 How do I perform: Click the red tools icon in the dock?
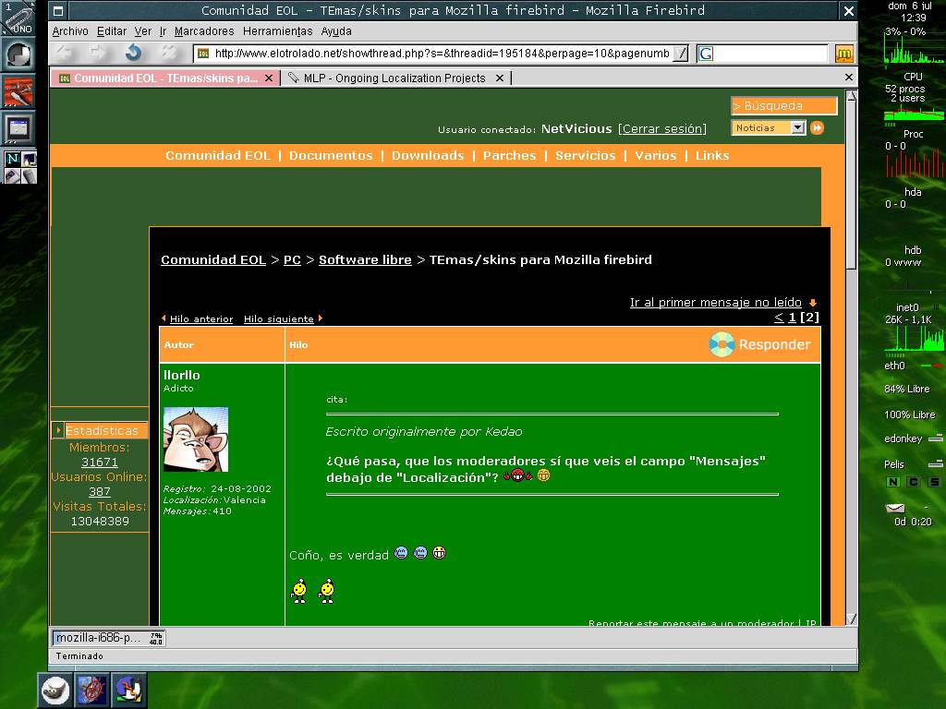(x=18, y=91)
